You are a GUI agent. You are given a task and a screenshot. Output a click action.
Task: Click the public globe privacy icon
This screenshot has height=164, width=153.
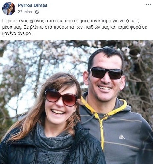(37, 12)
